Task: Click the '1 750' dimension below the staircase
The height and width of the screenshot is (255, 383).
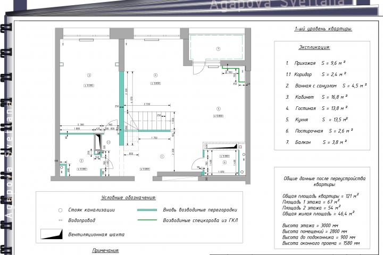Action: (x=154, y=138)
